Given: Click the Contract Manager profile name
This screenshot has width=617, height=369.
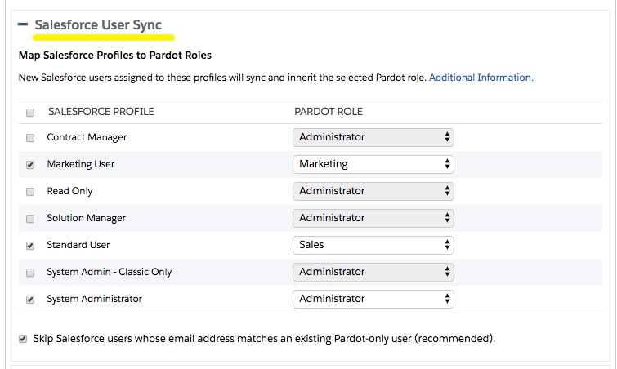Looking at the screenshot, I should pyautogui.click(x=87, y=137).
